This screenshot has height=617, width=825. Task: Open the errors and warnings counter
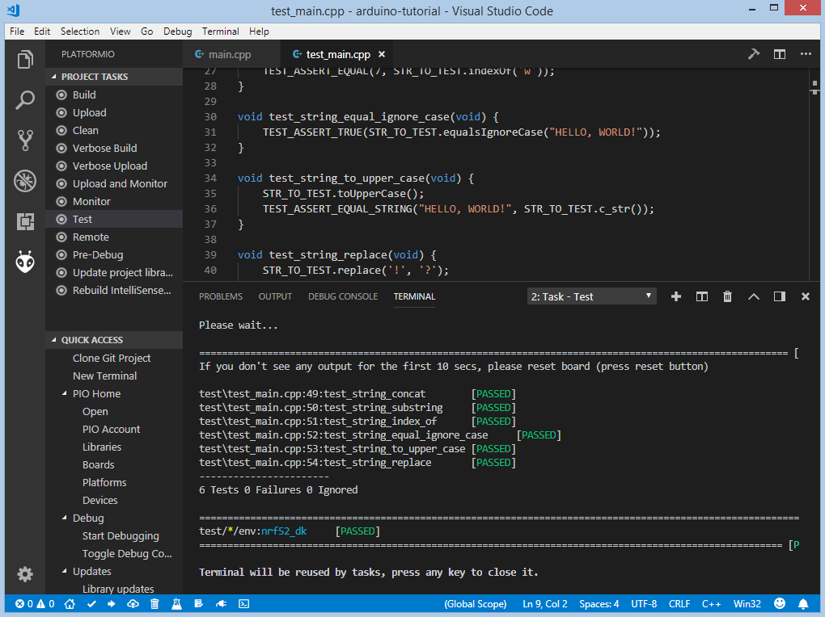35,604
